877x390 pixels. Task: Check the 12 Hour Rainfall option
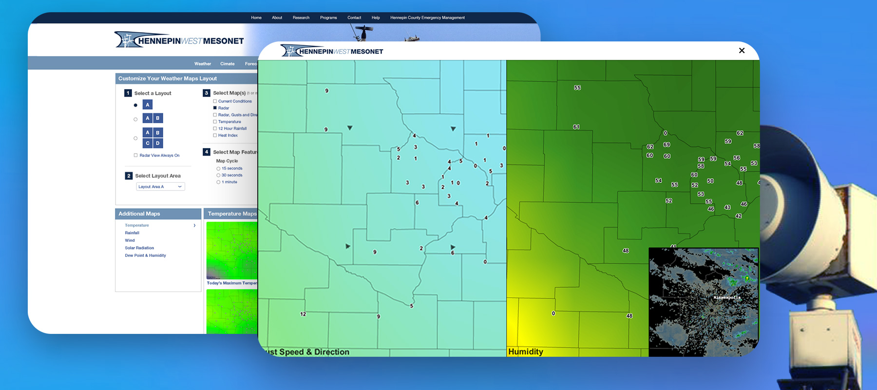click(x=215, y=129)
